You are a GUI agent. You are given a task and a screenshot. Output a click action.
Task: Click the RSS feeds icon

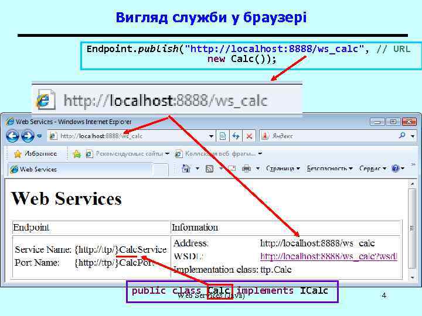(x=209, y=169)
